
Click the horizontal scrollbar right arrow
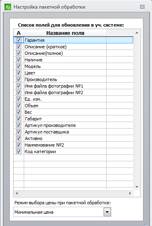(x=130, y=193)
